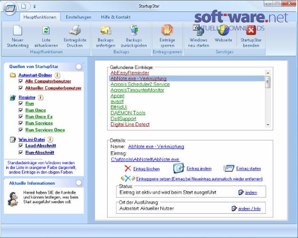The height and width of the screenshot is (238, 298).
Task: Open the round application menu button
Action: click(x=10, y=8)
